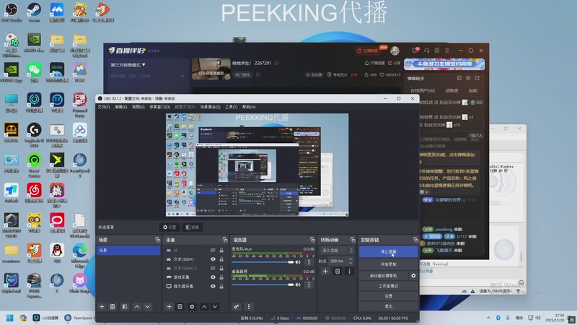Add a transition with plus icon
Screen dimensions: 577x325
click(325, 272)
